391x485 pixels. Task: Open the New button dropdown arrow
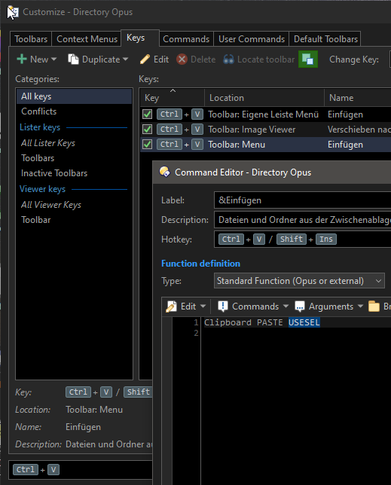tap(53, 59)
